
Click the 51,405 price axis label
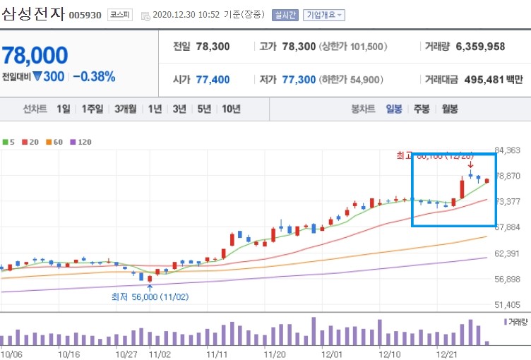click(x=507, y=305)
